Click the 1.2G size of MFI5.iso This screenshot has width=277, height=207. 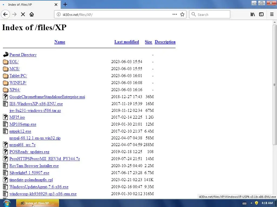point(149,117)
